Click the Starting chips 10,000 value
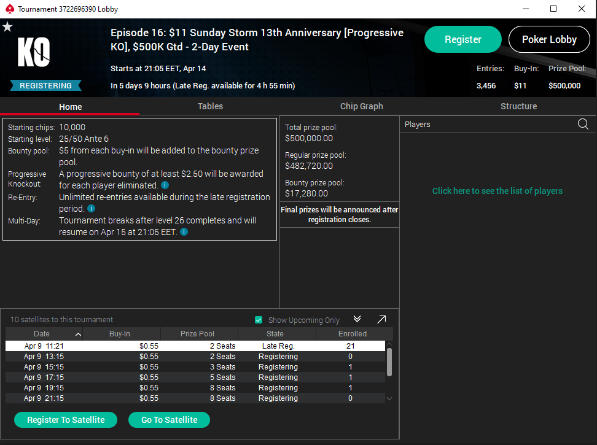597x445 pixels. (x=72, y=127)
